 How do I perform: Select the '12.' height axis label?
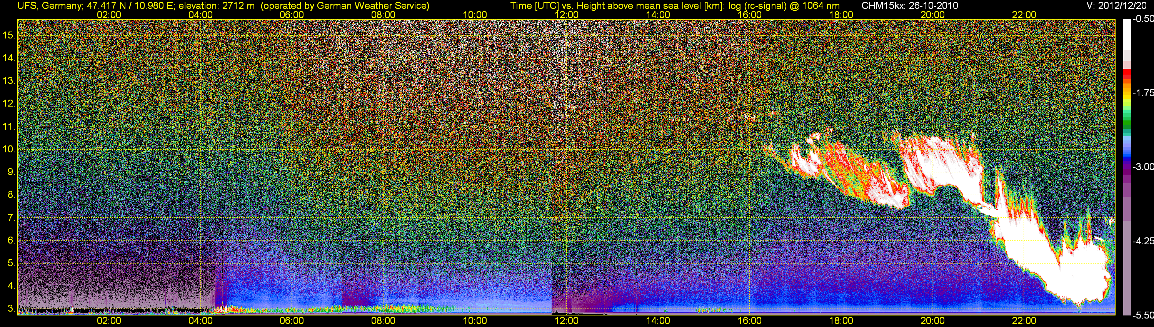pos(9,103)
